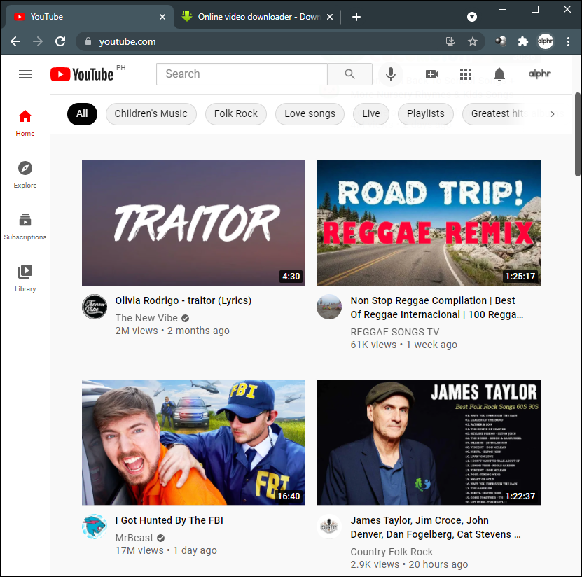Select the Playlists filter chip
The image size is (582, 577).
coord(425,114)
